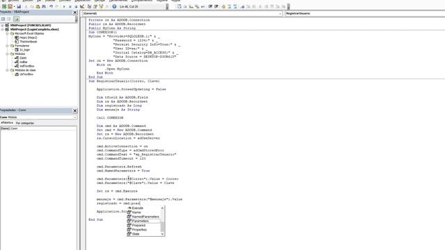
Task: Click autocomplete list scroll down arrow
Action: (x=163, y=234)
